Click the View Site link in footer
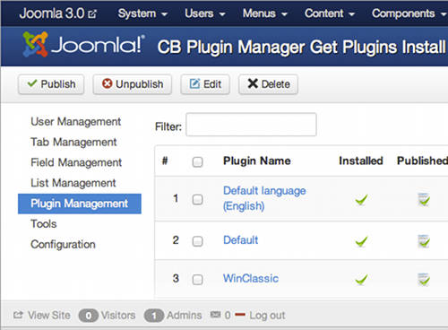448x330 pixels. click(x=49, y=315)
